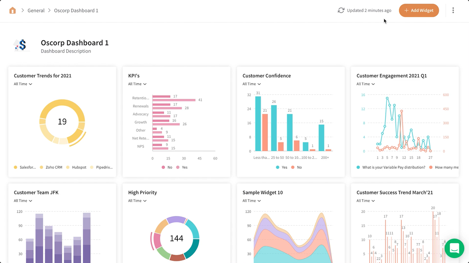Toggle the Zoho CRM legend entry

click(x=51, y=167)
